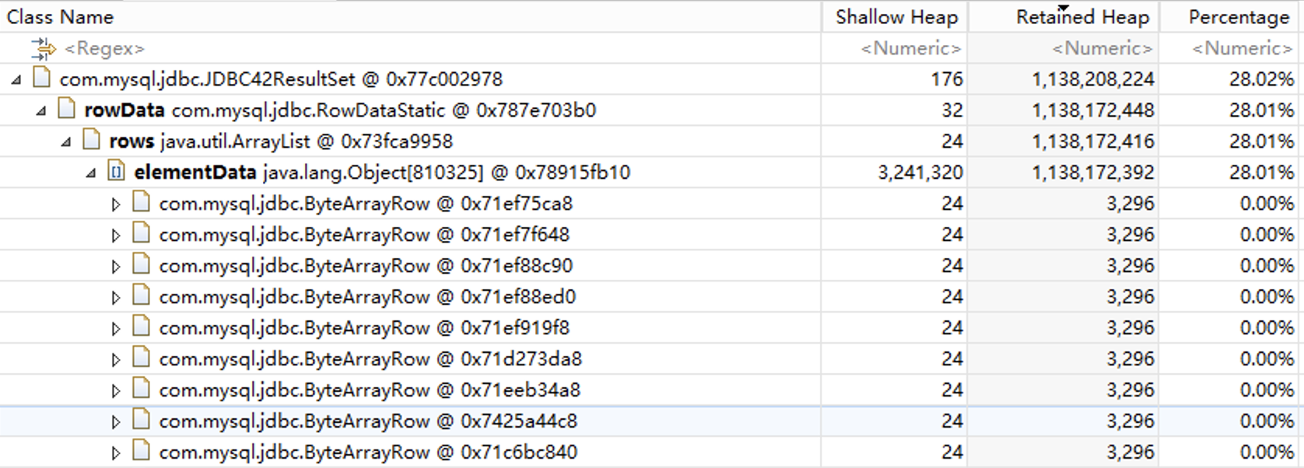Screen dimensions: 1304x468
Task: Click icon of ByteArrayRow @ 0x71c6bc840
Action: click(141, 452)
